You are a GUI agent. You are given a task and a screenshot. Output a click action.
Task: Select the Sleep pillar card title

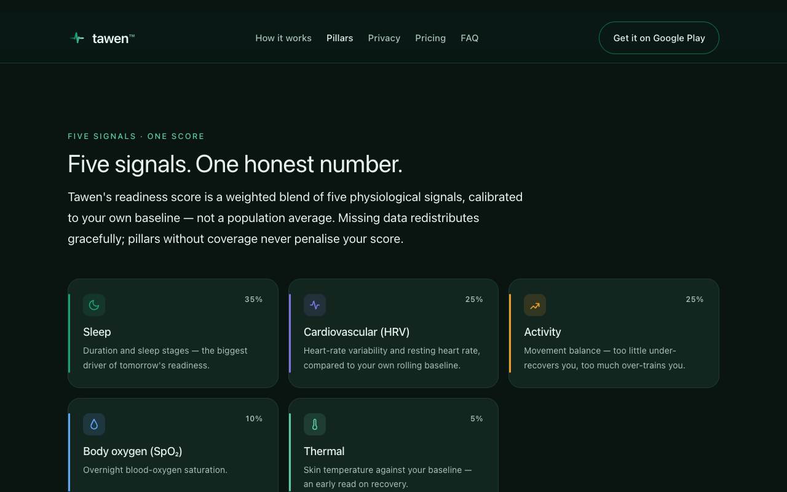coord(97,332)
